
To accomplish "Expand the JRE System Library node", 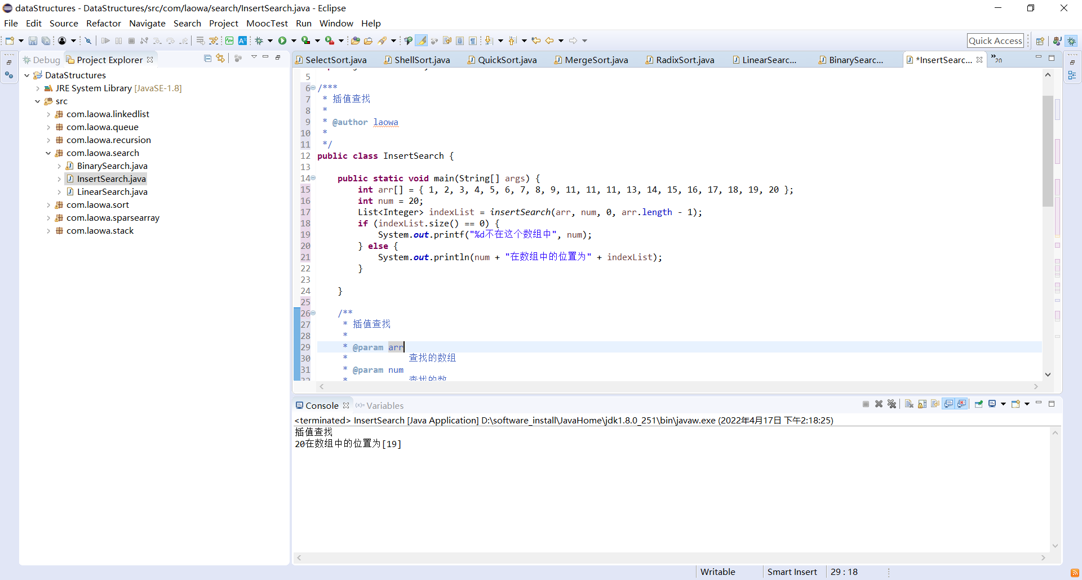I will (x=38, y=88).
